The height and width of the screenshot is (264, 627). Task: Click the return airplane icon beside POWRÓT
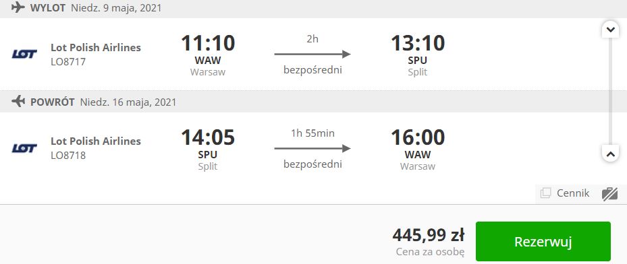pos(18,102)
